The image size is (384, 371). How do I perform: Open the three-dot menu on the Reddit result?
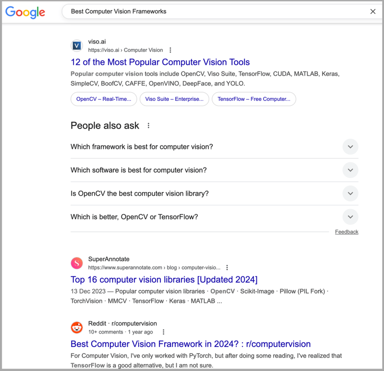click(x=164, y=332)
